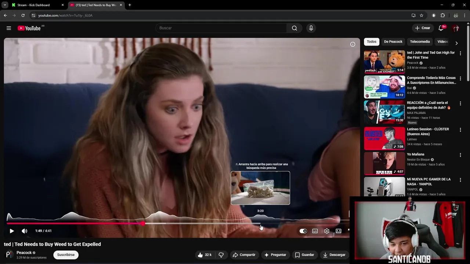
Task: Open Mi NUEVA PC GAMER DE LA NASA title
Action: pyautogui.click(x=429, y=181)
